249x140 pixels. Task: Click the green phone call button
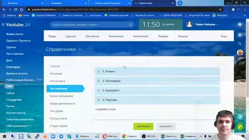click(240, 127)
